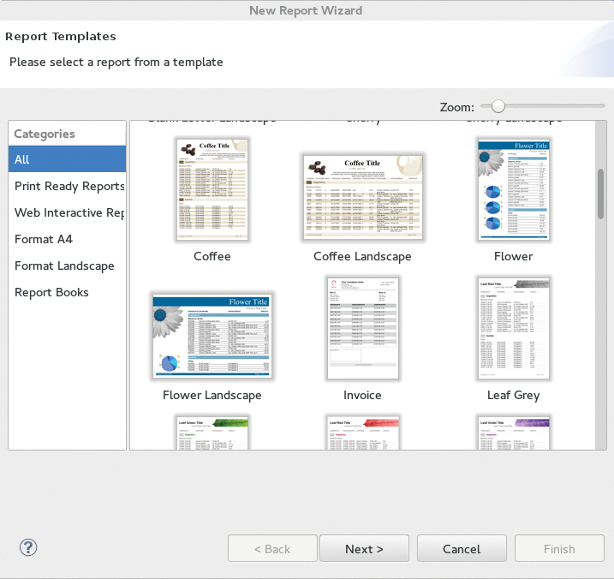Click the Zoom slider track right end
Screen dimensions: 614x579
pyautogui.click(x=602, y=105)
